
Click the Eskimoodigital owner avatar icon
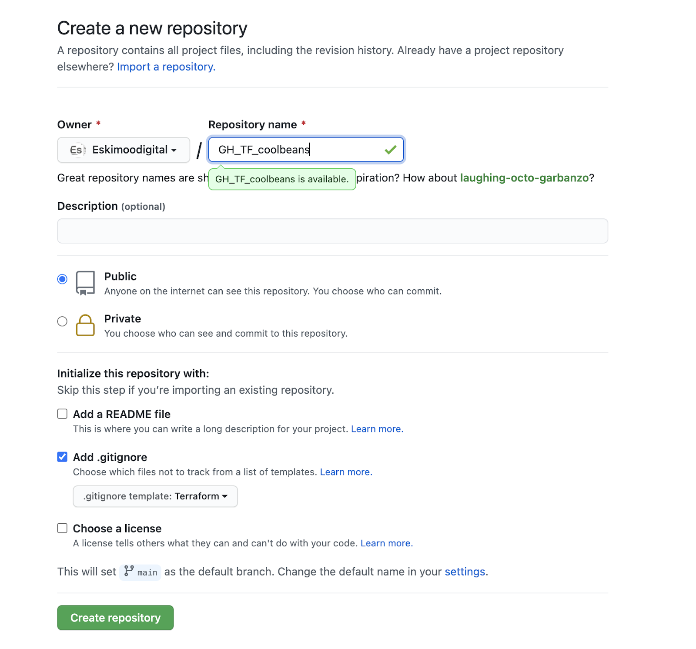(77, 150)
